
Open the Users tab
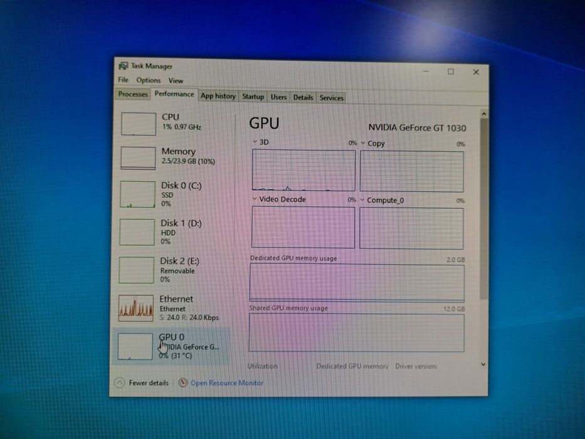tap(278, 97)
